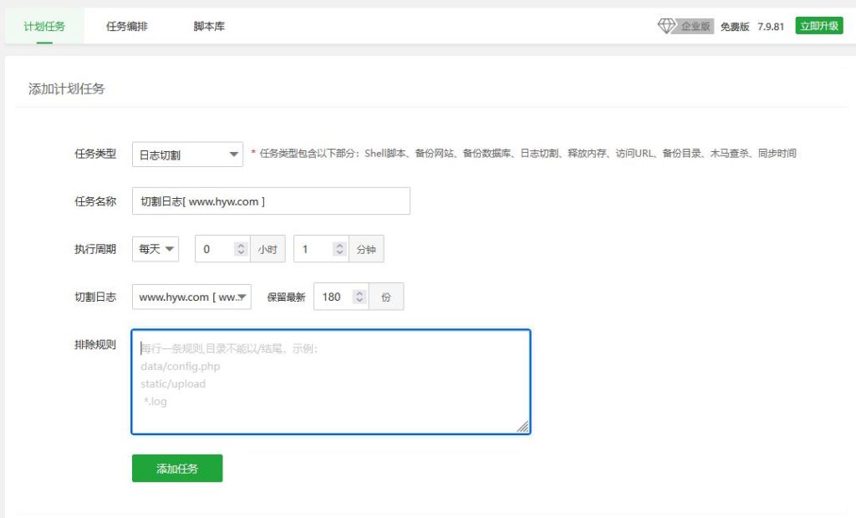The image size is (856, 518).
Task: Decrease the retained copies count arrow
Action: click(x=359, y=300)
